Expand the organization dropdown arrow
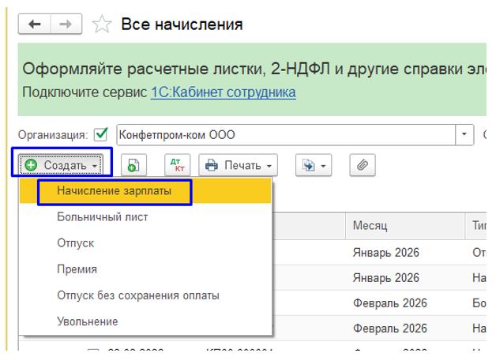The width and height of the screenshot is (496, 357). click(x=464, y=135)
